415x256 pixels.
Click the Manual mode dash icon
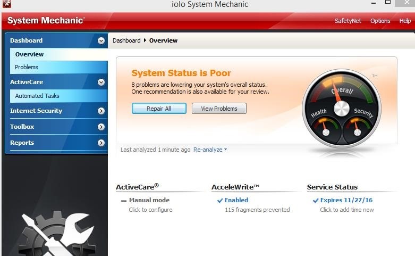(124, 201)
